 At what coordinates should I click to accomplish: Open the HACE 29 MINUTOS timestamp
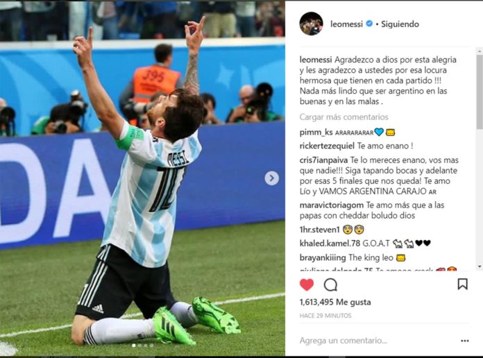[x=325, y=316]
